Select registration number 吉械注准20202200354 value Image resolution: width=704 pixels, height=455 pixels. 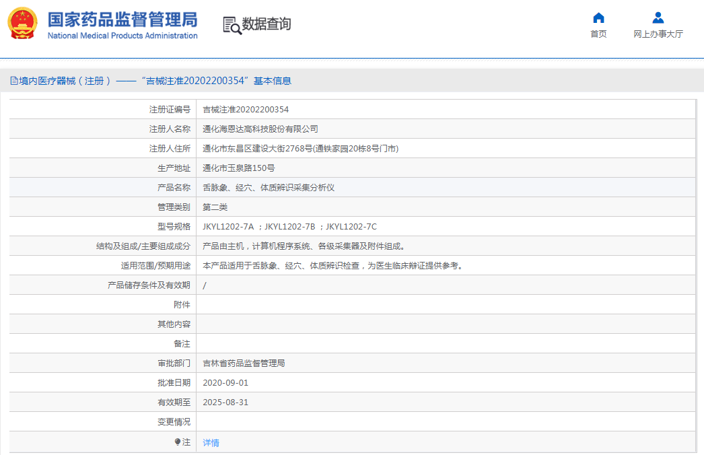click(246, 110)
